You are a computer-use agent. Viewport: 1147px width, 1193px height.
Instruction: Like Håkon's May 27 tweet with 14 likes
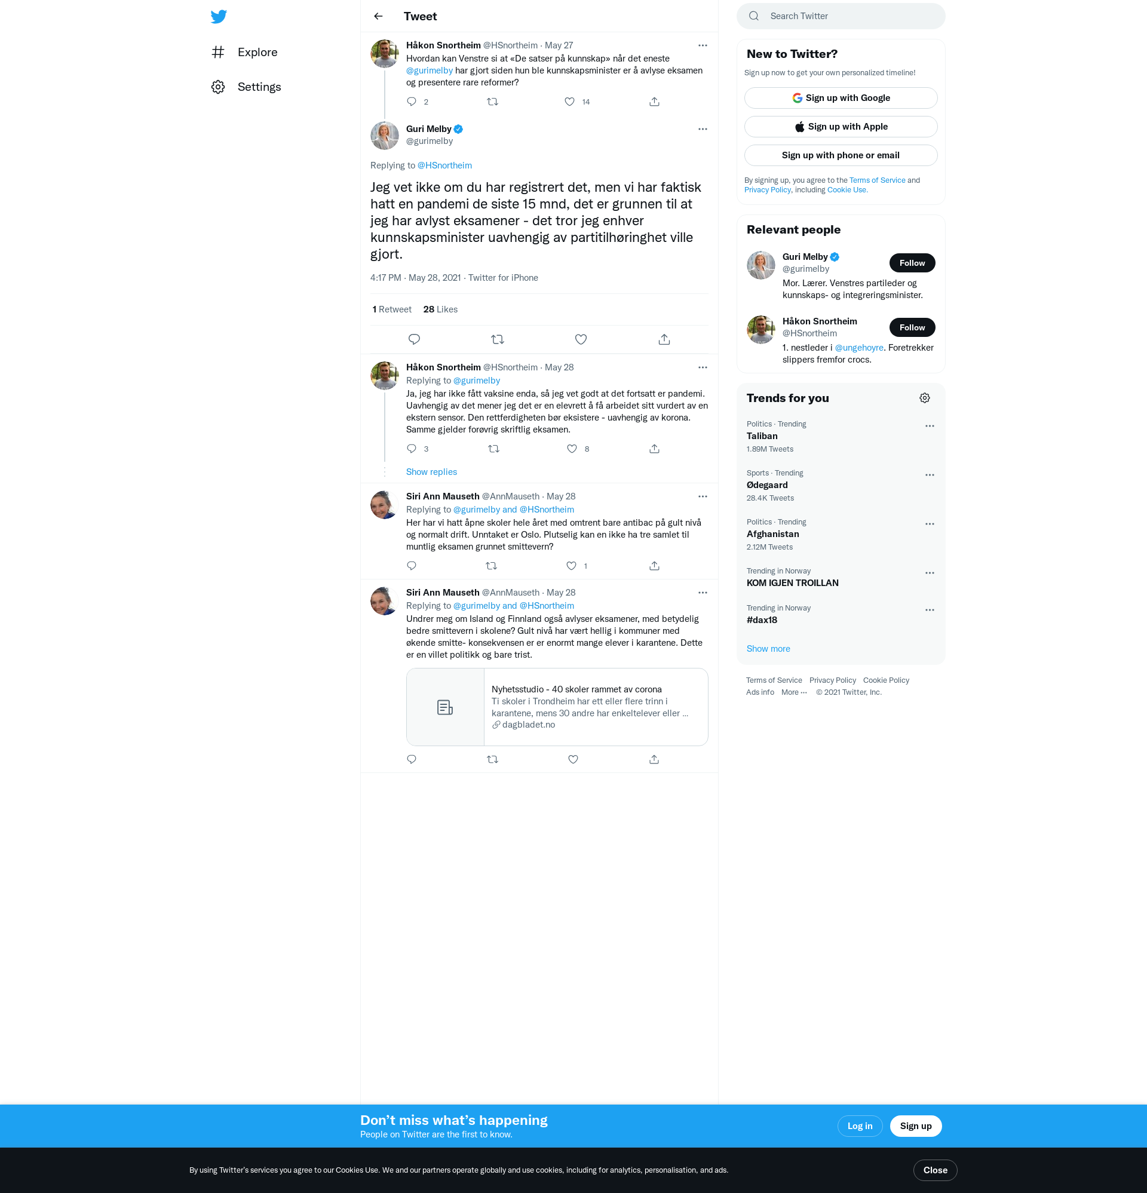(569, 102)
